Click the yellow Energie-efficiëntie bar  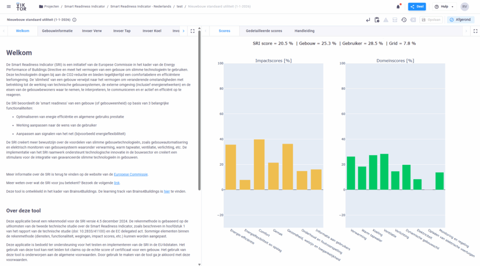(231, 167)
